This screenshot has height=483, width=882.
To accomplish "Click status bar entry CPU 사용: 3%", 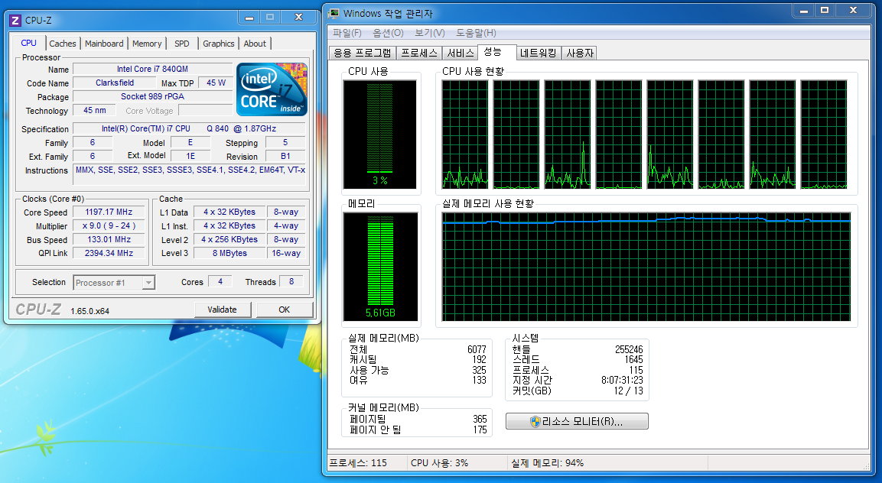I will tap(439, 463).
